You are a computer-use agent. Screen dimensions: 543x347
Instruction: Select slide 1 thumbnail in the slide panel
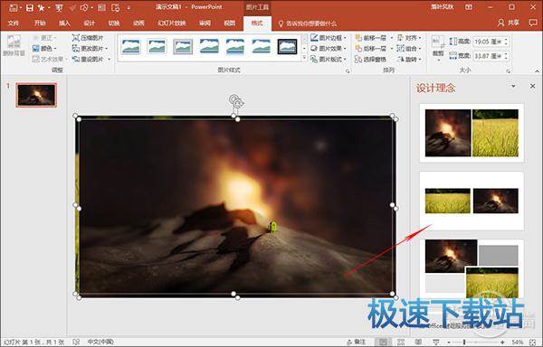[36, 95]
